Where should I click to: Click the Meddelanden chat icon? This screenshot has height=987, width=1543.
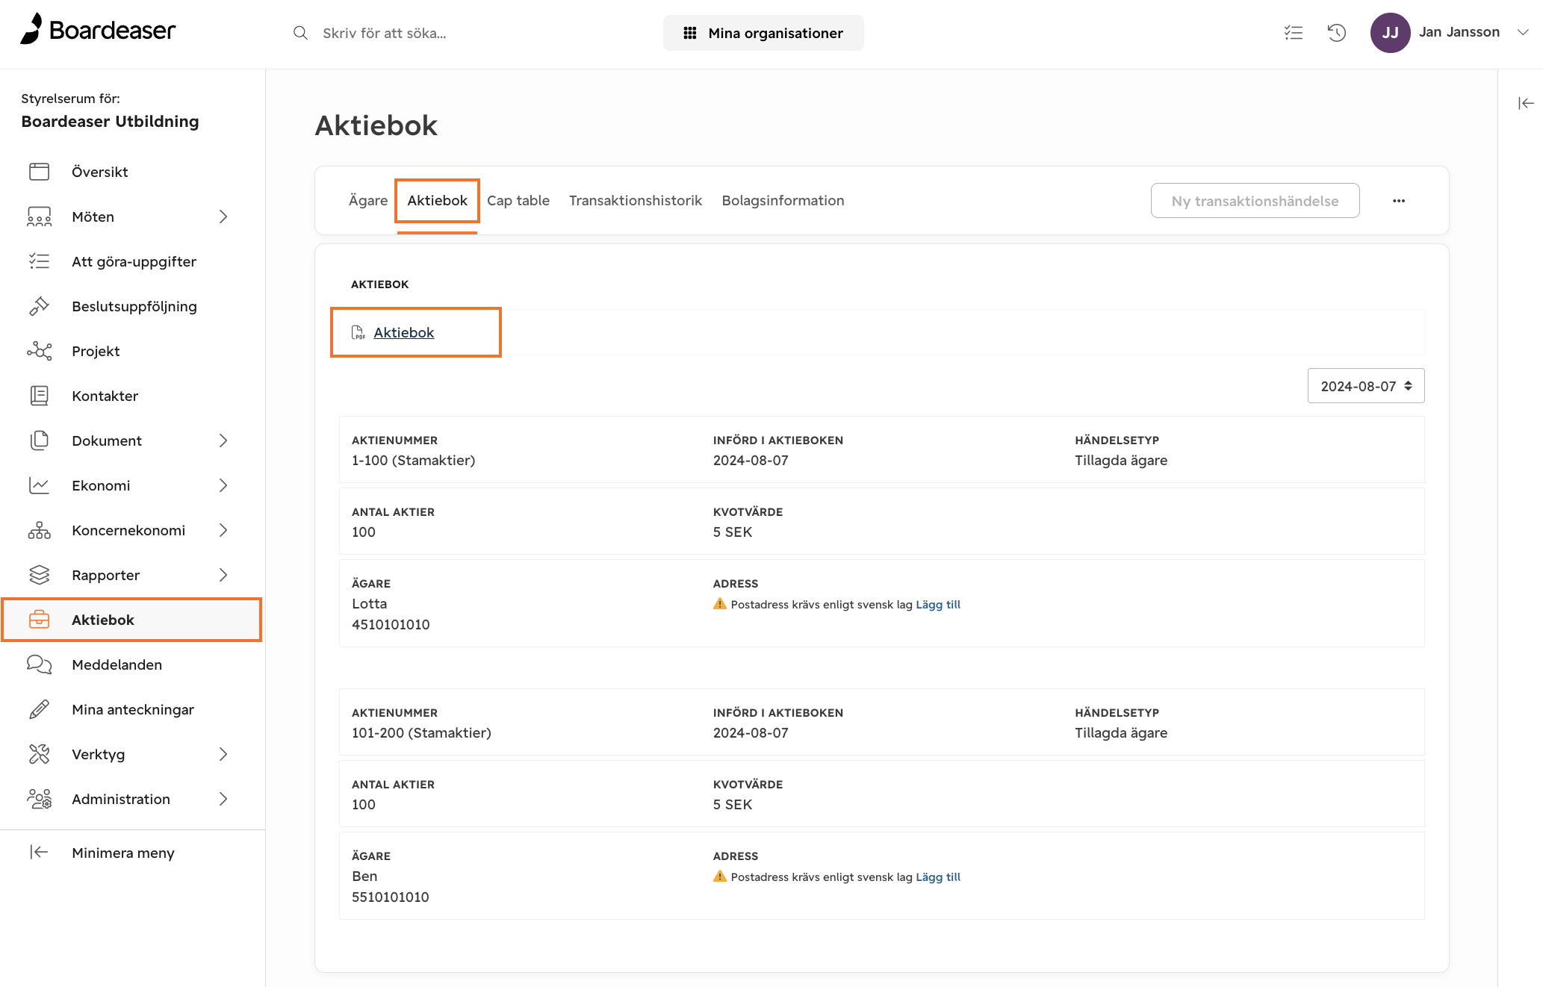pyautogui.click(x=40, y=664)
